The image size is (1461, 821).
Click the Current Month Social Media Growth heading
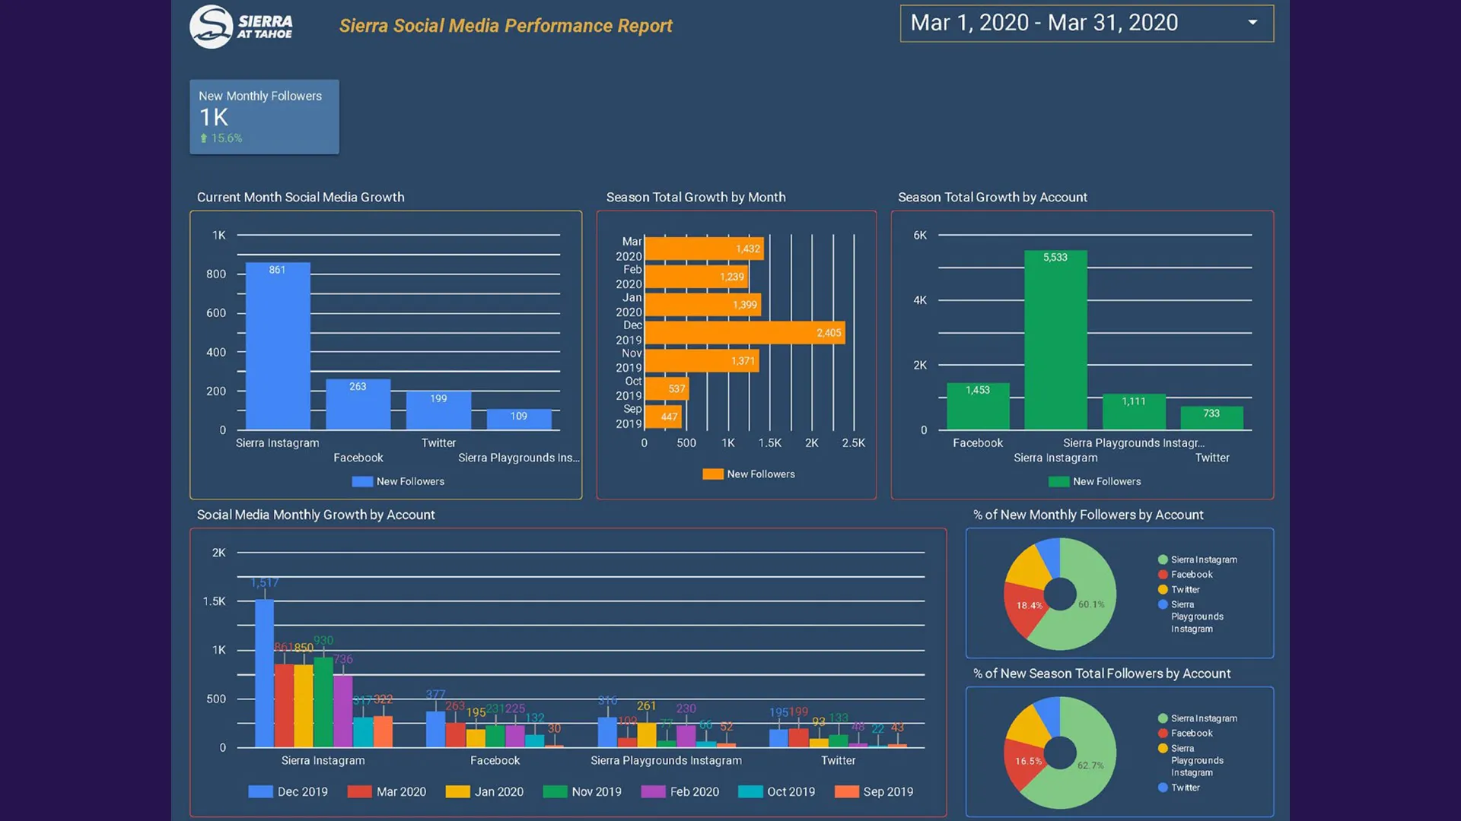click(301, 197)
